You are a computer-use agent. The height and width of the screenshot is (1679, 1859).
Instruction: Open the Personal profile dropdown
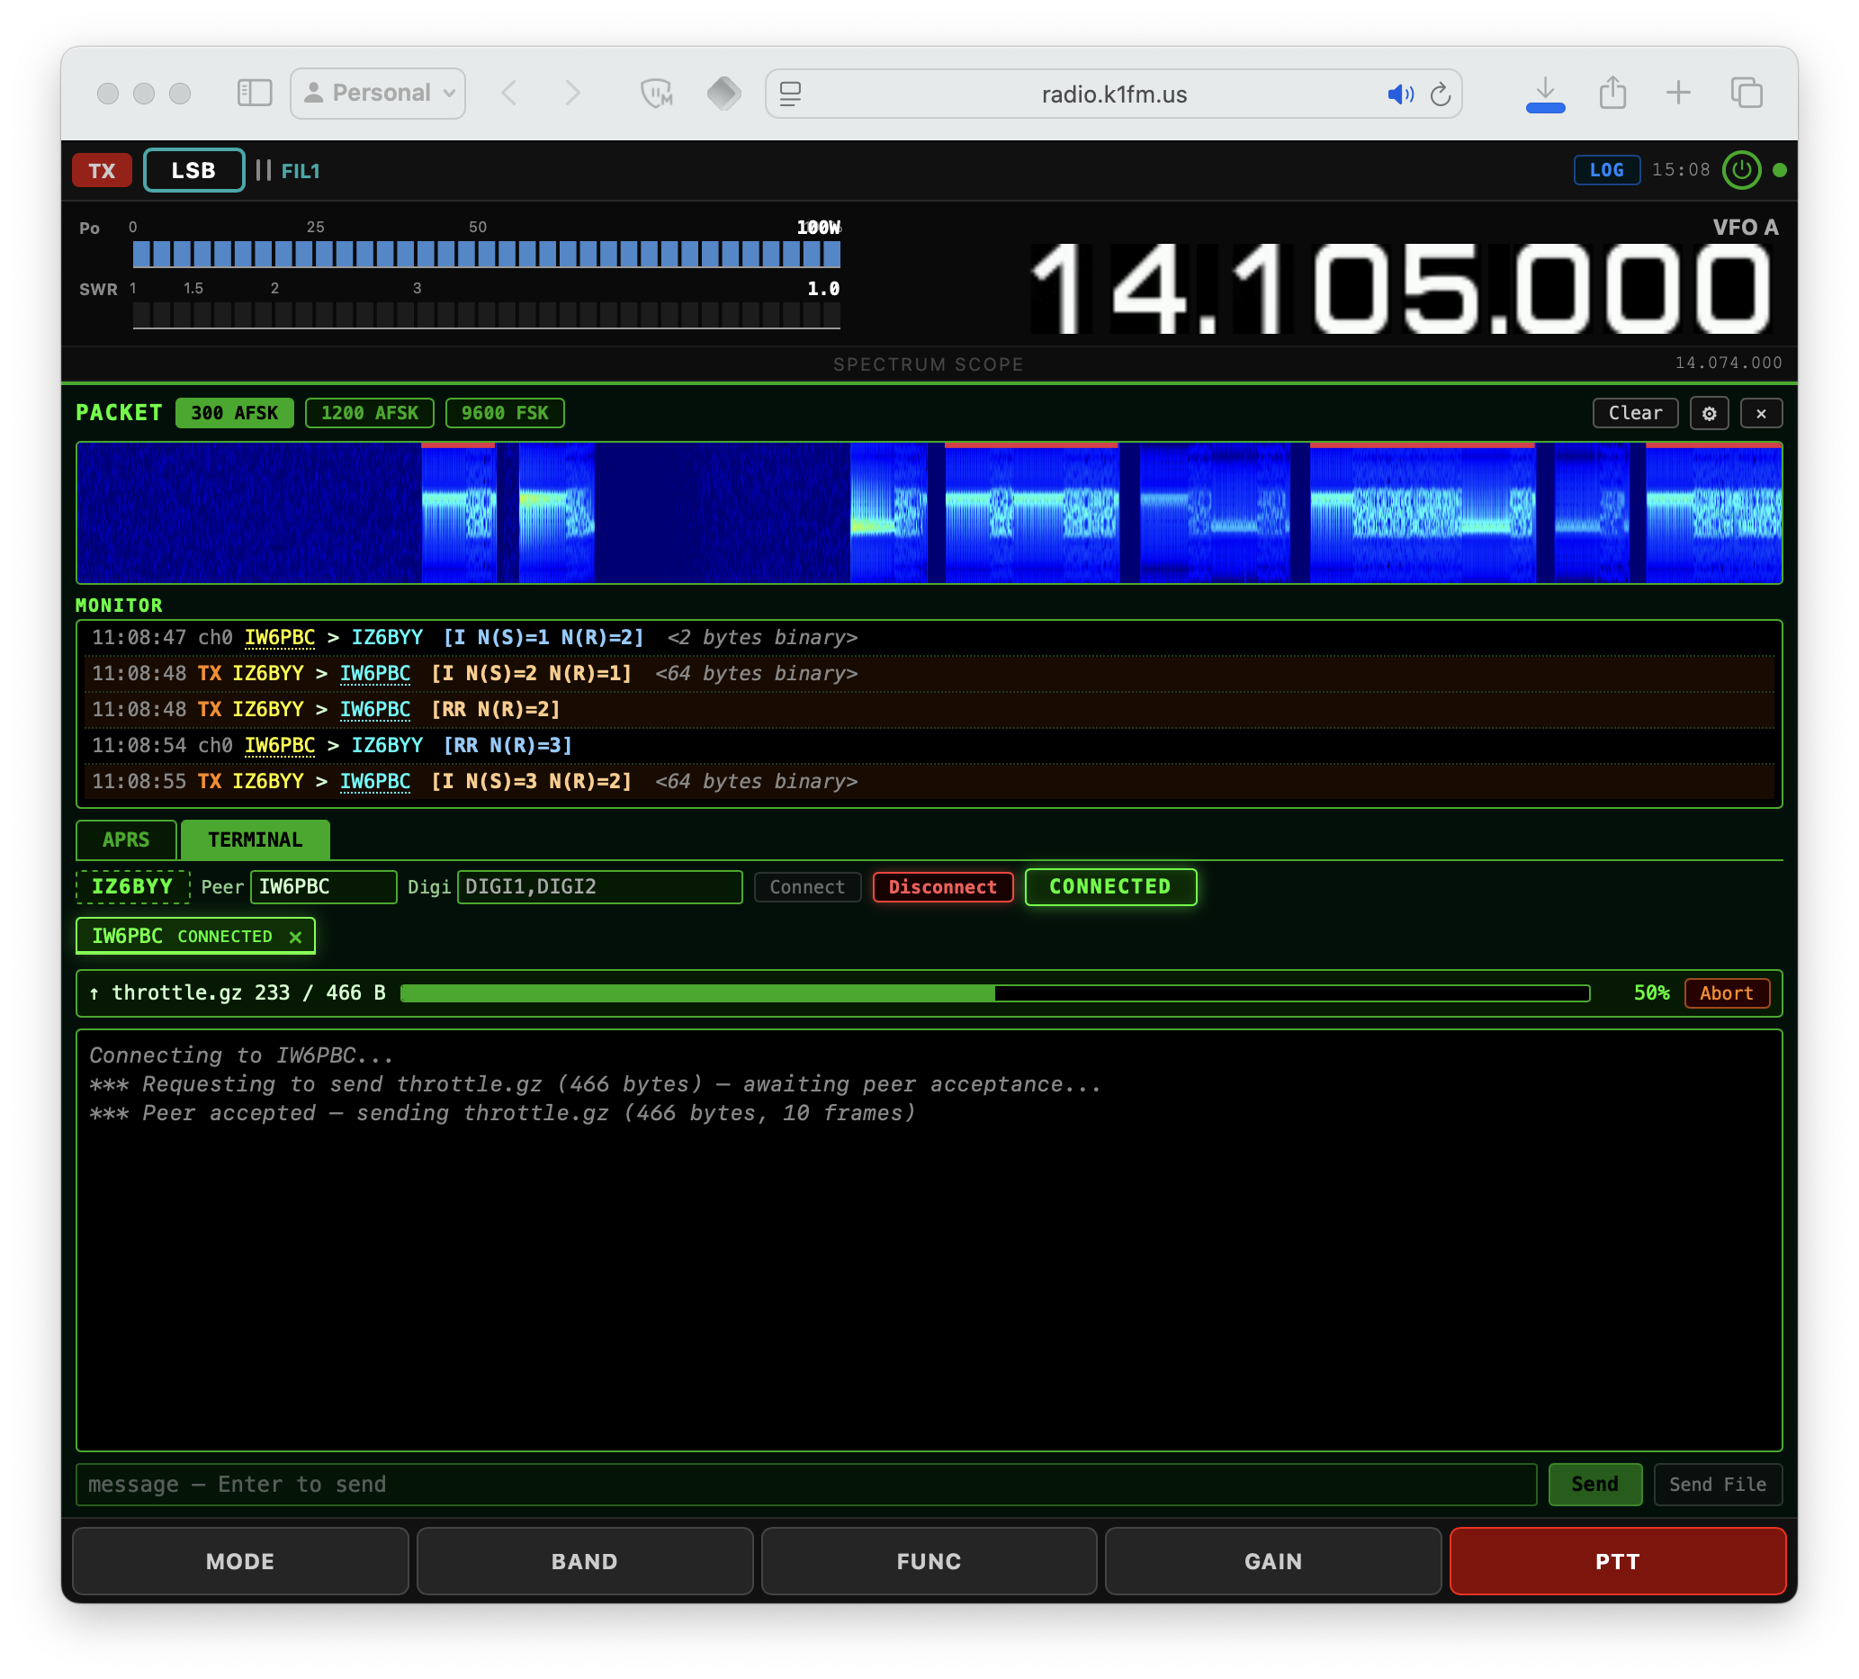[378, 93]
